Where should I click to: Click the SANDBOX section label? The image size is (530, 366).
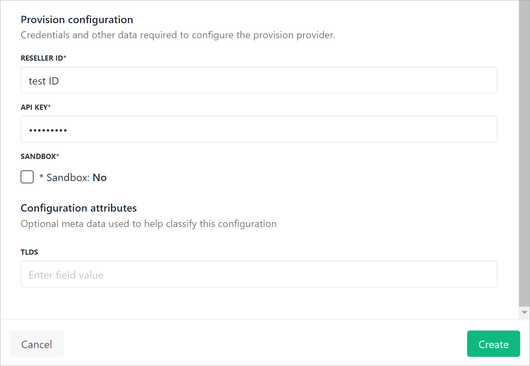coord(40,157)
